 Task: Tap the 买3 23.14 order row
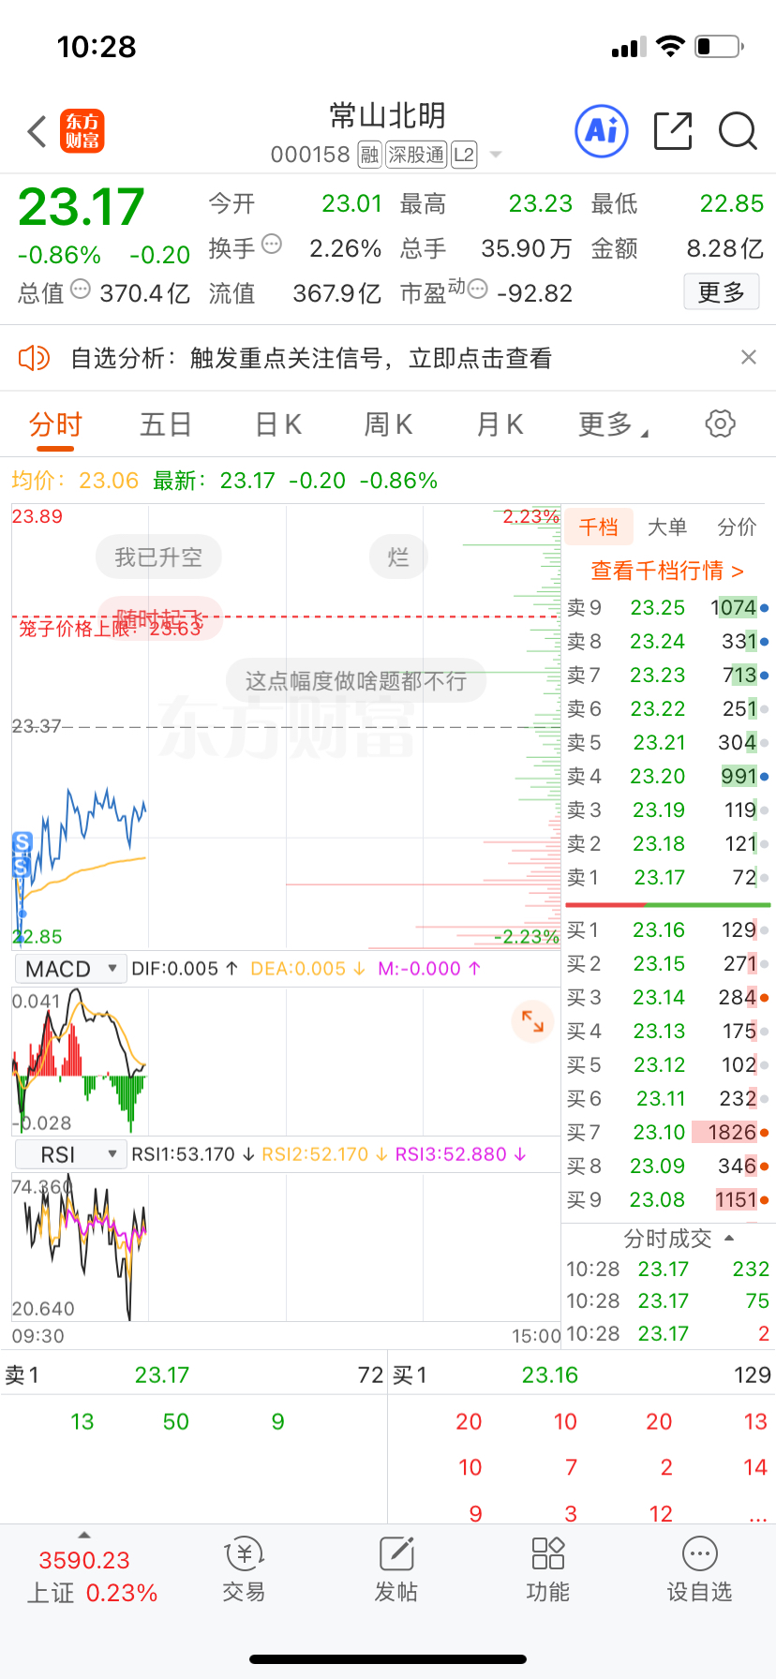(667, 997)
